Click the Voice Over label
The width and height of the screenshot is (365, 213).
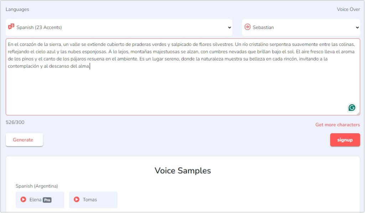click(x=348, y=9)
